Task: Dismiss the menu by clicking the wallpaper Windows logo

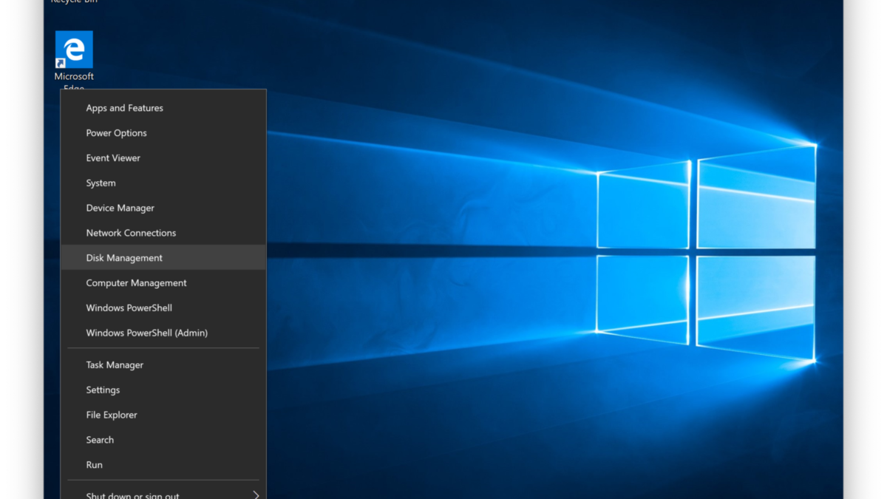Action: 706,251
